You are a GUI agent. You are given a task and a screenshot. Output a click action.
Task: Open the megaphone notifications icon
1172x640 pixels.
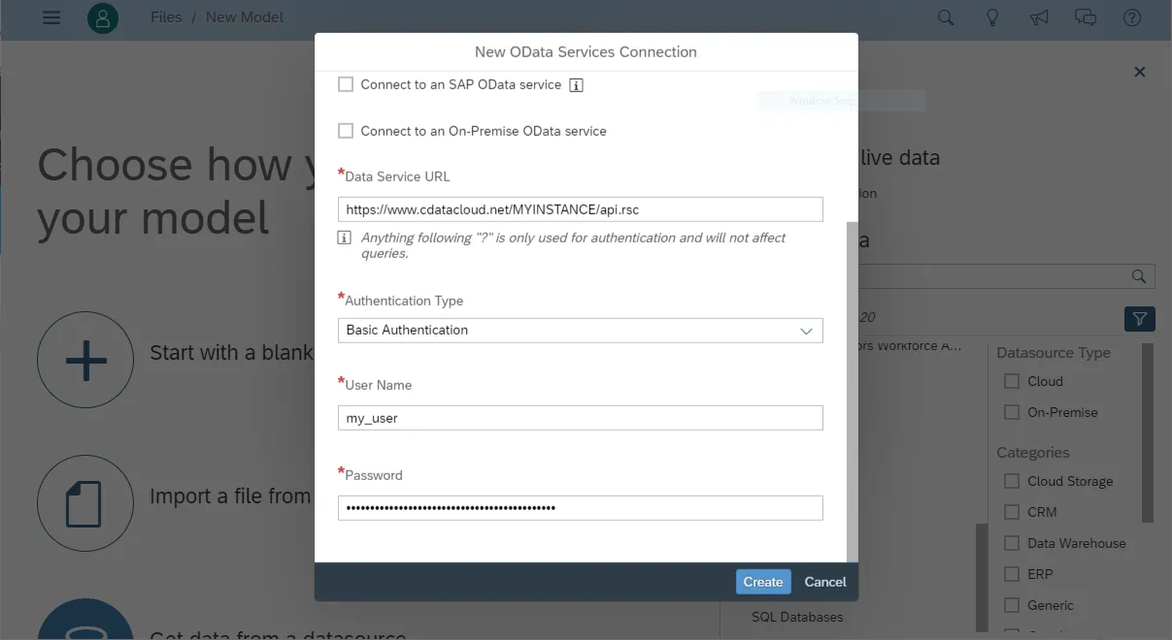coord(1039,17)
